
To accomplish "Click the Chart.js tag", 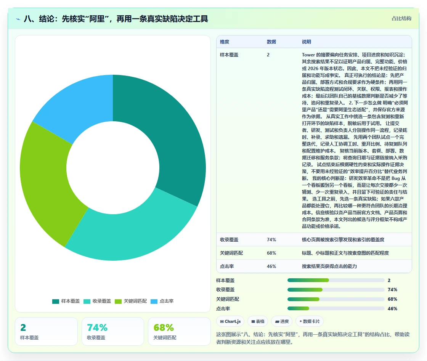I will click(230, 321).
